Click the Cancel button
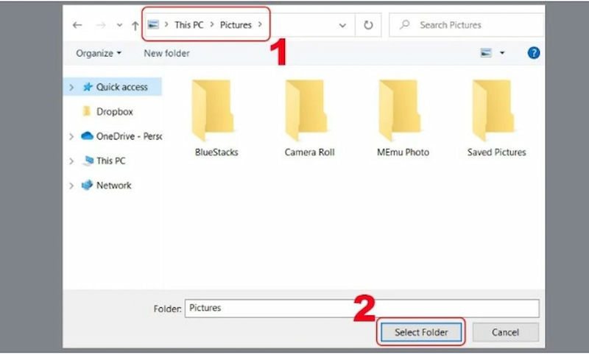 coord(505,332)
